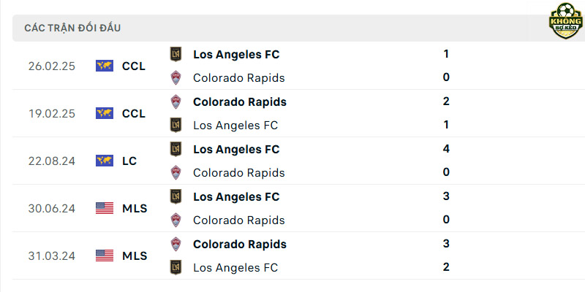Click the 22.08.24 match date
585x292 pixels.
click(52, 161)
